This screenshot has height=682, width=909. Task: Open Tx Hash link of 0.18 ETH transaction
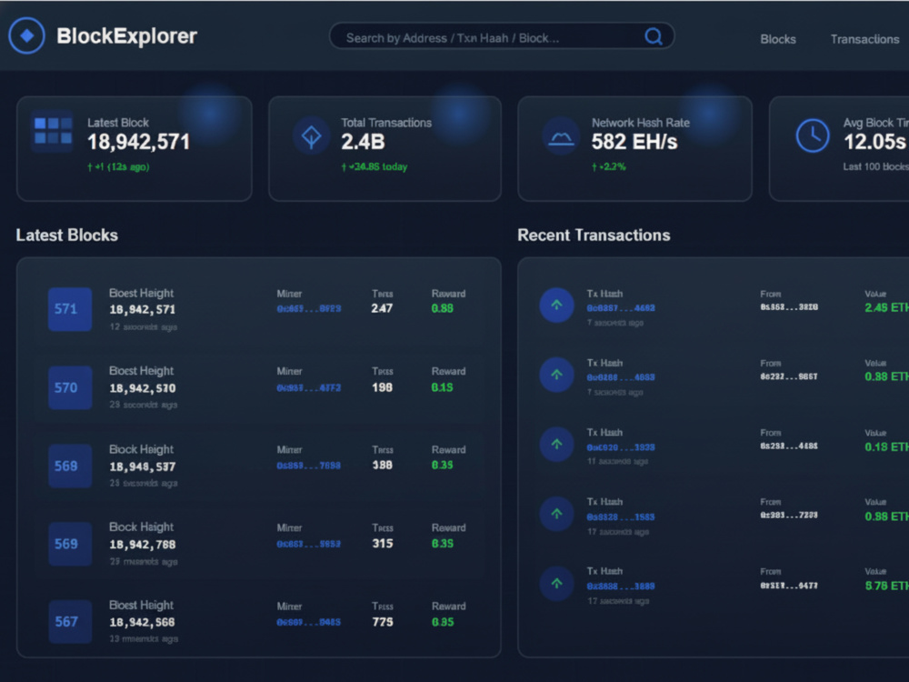click(621, 447)
